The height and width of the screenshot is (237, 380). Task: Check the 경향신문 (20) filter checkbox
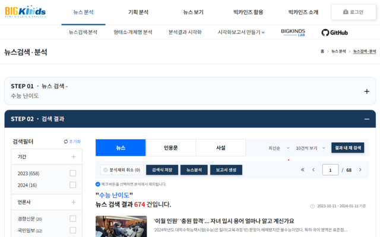(72, 219)
